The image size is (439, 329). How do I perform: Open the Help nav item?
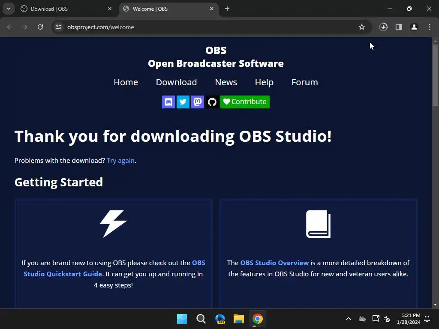(264, 82)
